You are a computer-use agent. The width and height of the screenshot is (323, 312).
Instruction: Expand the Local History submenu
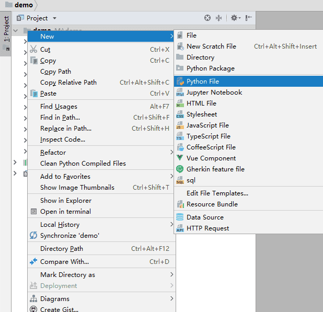101,225
